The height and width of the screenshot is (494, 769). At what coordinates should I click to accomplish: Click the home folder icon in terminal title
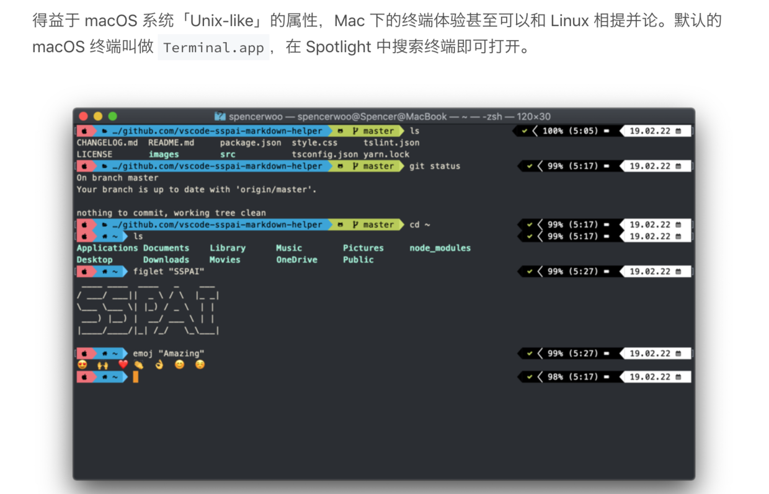coord(220,117)
